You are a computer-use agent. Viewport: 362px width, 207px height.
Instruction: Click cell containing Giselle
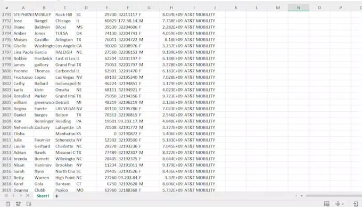point(23,46)
